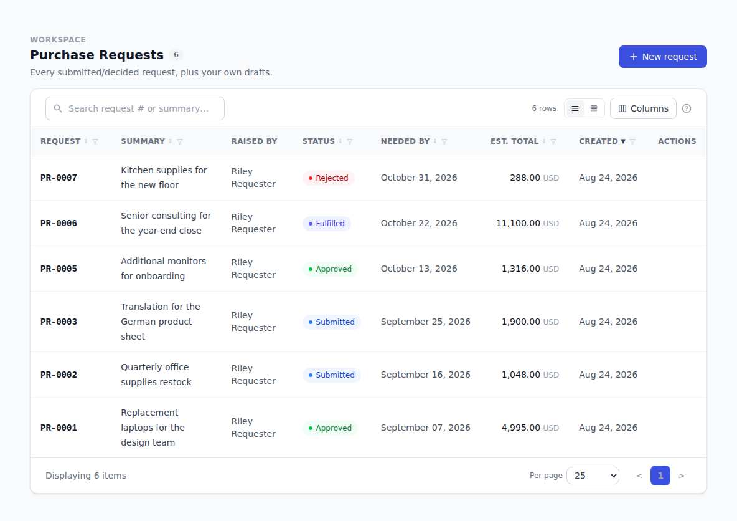Open request PR-0001
737x521 pixels.
click(59, 428)
